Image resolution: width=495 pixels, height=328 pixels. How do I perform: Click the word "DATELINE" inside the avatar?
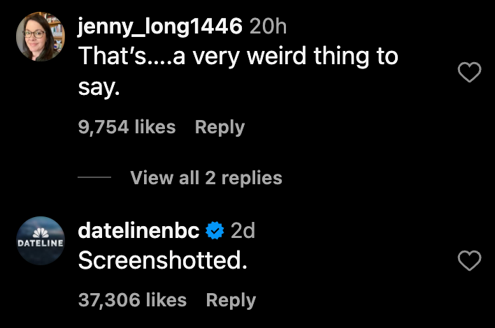[x=41, y=242]
